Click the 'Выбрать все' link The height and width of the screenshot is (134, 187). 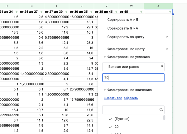click(x=113, y=98)
